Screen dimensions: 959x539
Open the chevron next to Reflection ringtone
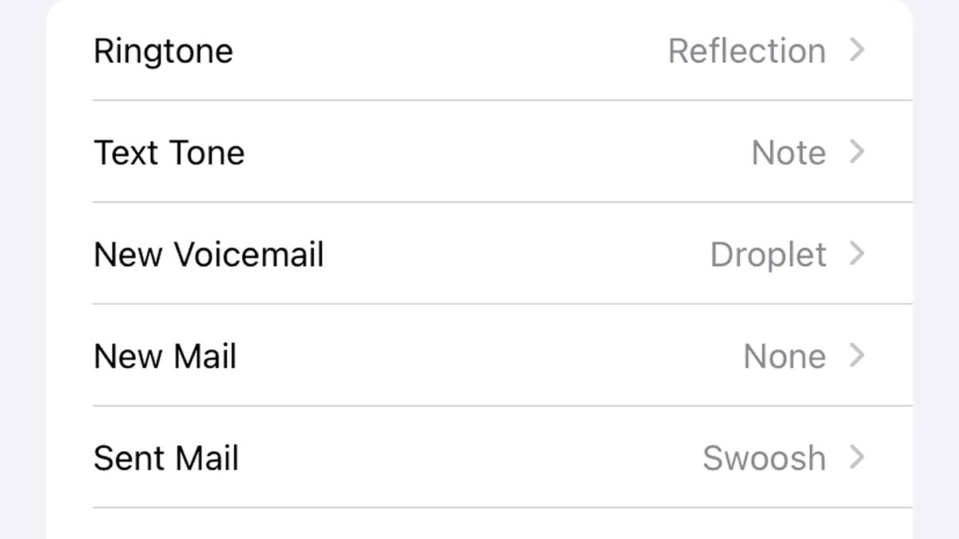(857, 50)
